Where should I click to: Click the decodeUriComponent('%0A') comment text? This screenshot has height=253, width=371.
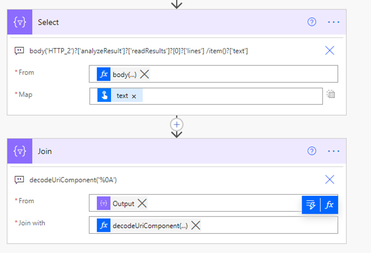pyautogui.click(x=73, y=180)
